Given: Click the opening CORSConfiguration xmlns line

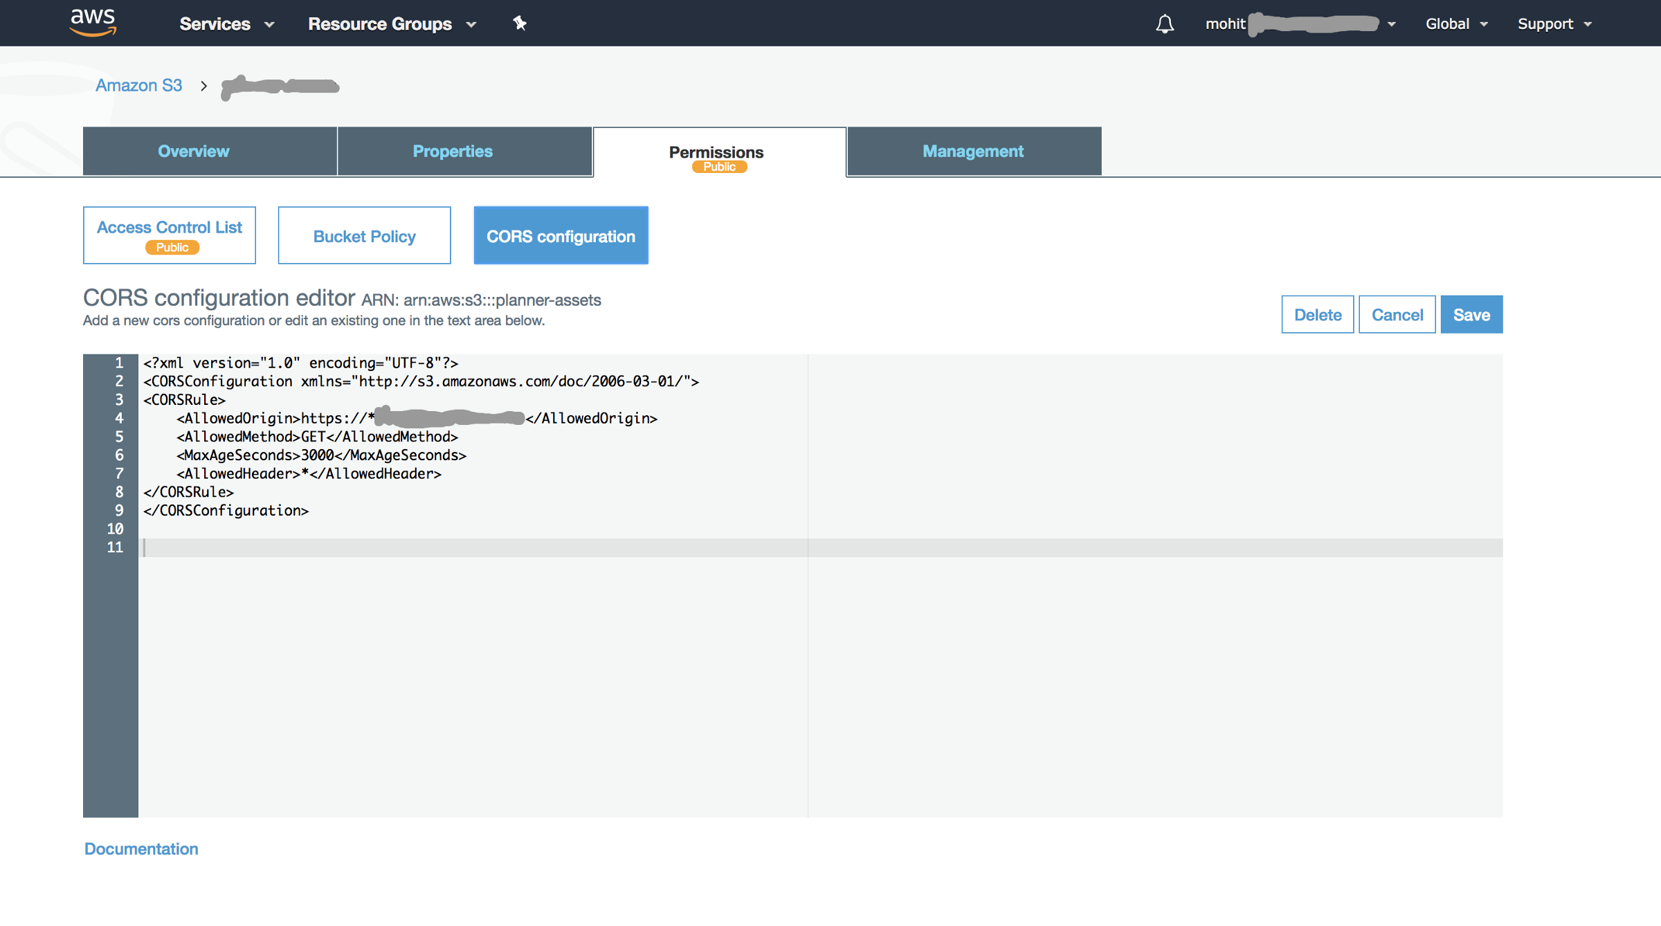Looking at the screenshot, I should (x=421, y=381).
